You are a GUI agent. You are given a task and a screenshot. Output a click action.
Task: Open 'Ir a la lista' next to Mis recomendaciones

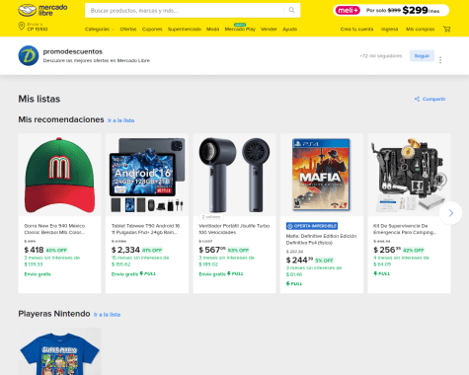tap(120, 120)
